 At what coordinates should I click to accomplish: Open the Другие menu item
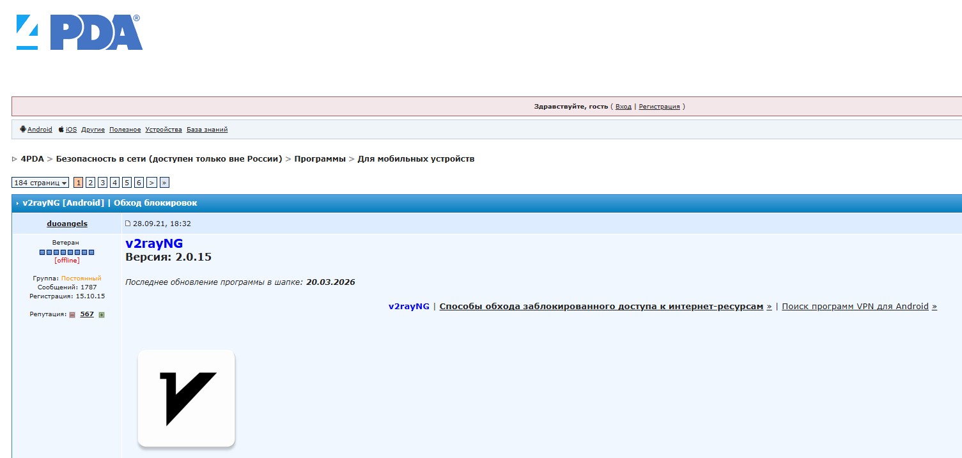point(93,130)
